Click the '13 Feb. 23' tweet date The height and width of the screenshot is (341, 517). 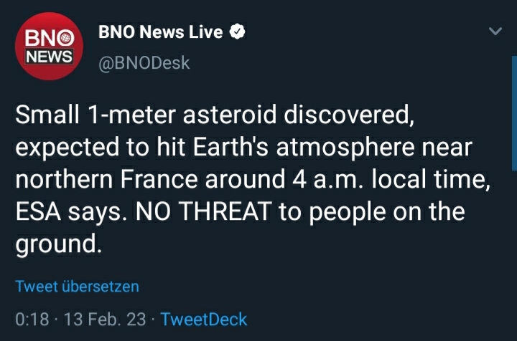(105, 319)
